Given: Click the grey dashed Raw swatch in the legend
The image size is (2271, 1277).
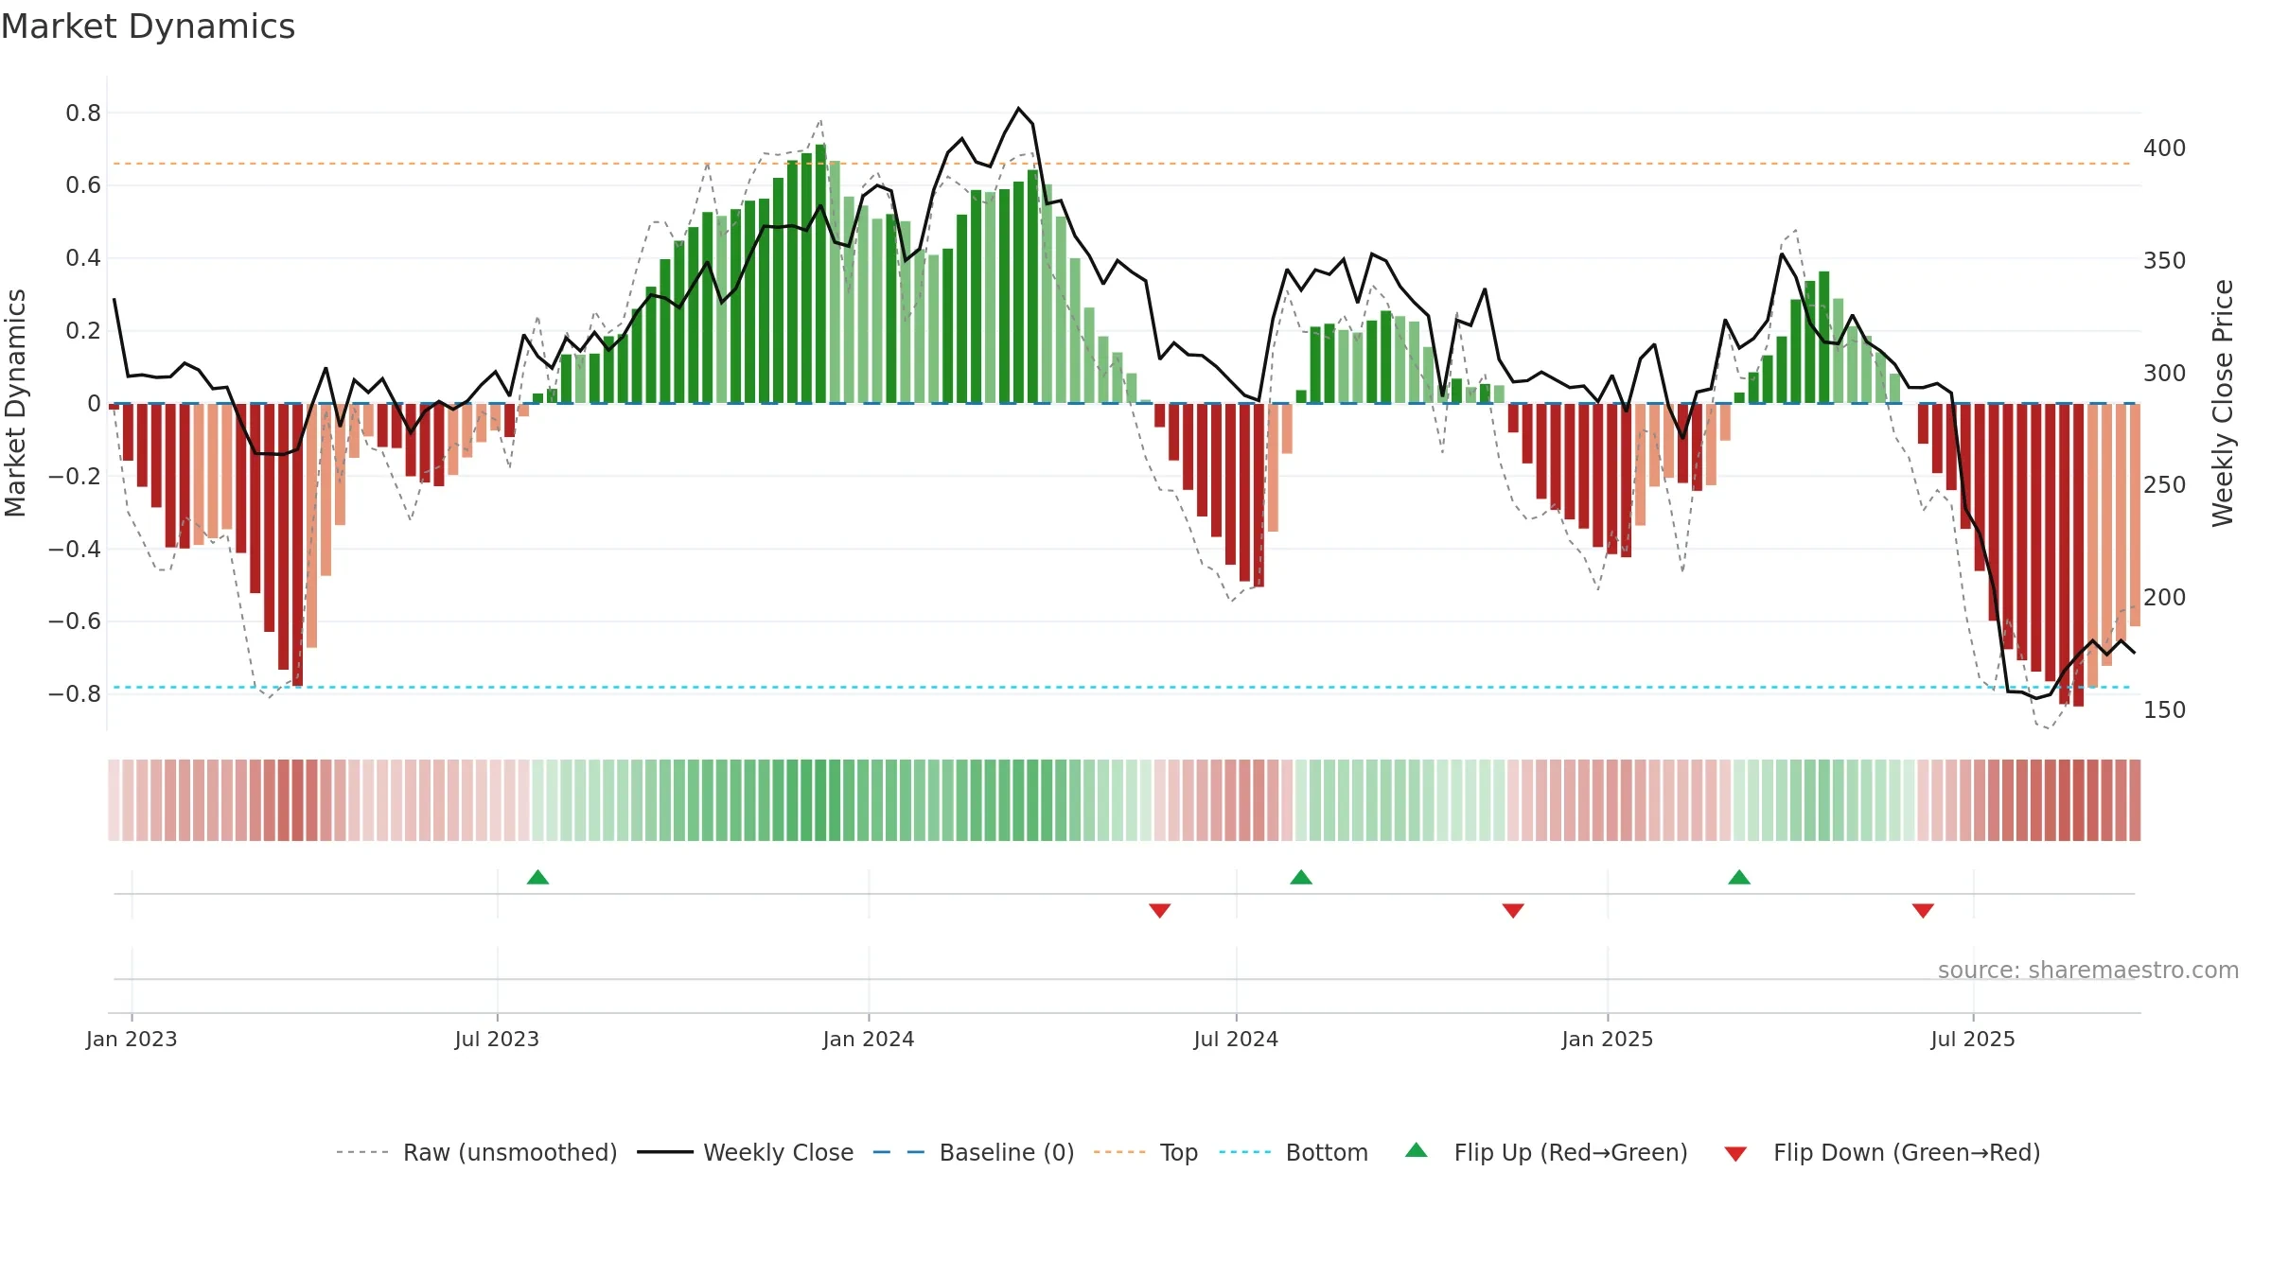Looking at the screenshot, I should click(x=362, y=1152).
